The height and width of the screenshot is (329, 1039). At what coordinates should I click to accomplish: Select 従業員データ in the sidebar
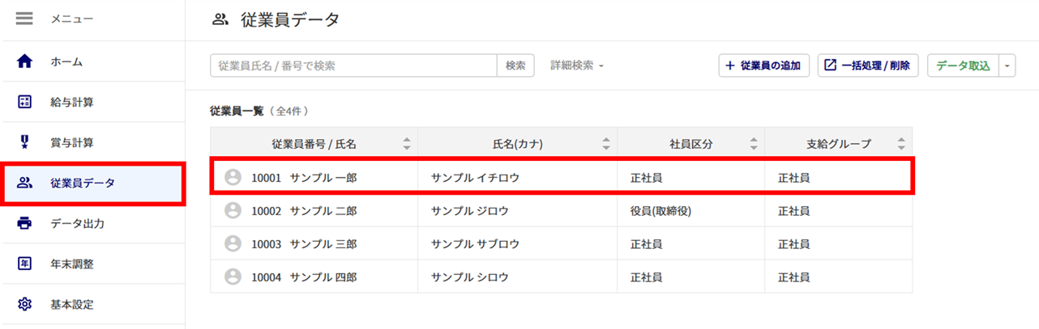(x=92, y=183)
